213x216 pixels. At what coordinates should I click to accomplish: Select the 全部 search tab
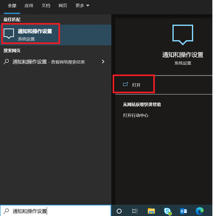click(12, 6)
